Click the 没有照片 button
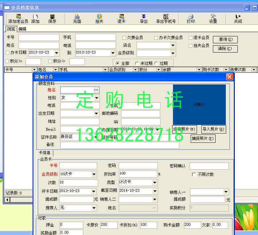 pos(184,129)
